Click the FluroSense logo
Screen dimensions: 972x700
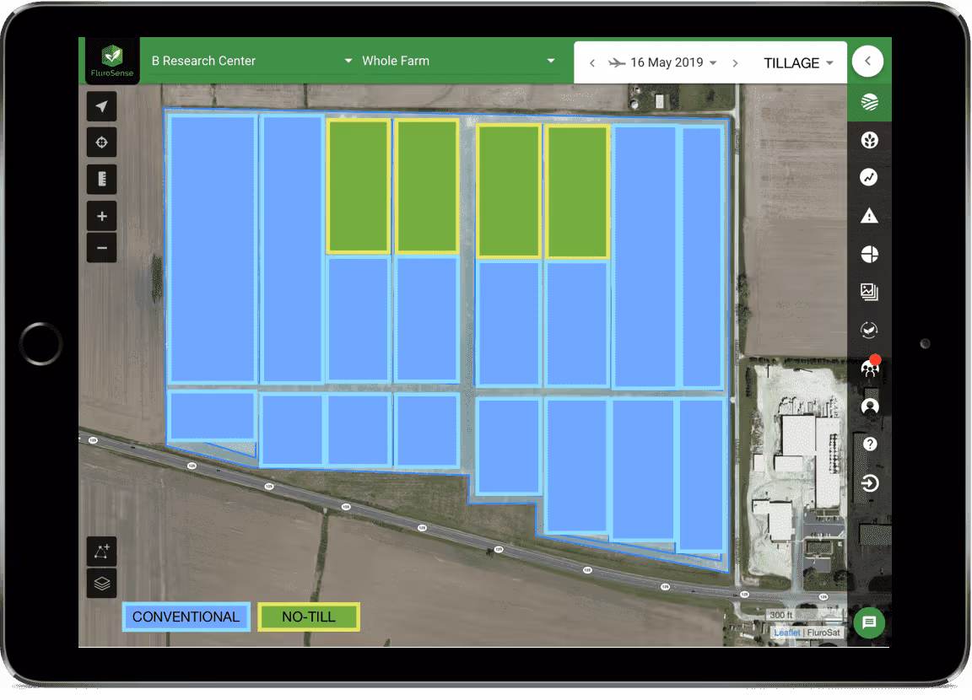(112, 61)
